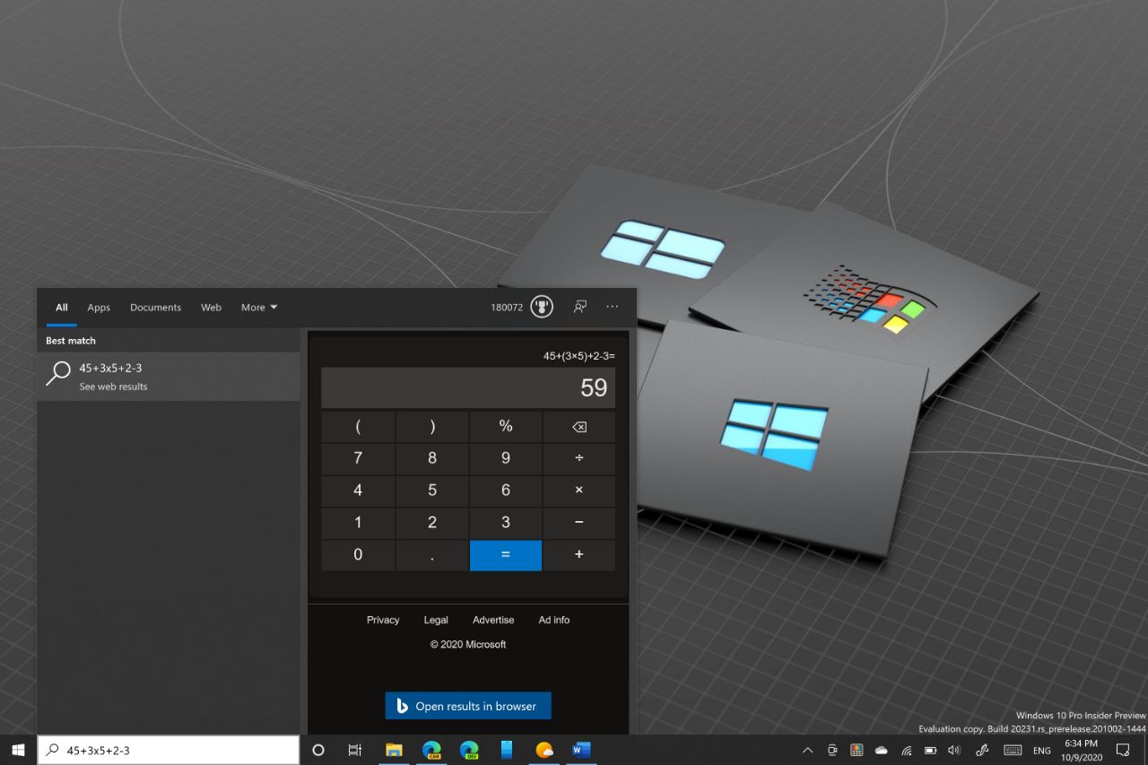Screen dimensions: 1148x765
Task: Switch to the Documents search tab
Action: point(155,308)
